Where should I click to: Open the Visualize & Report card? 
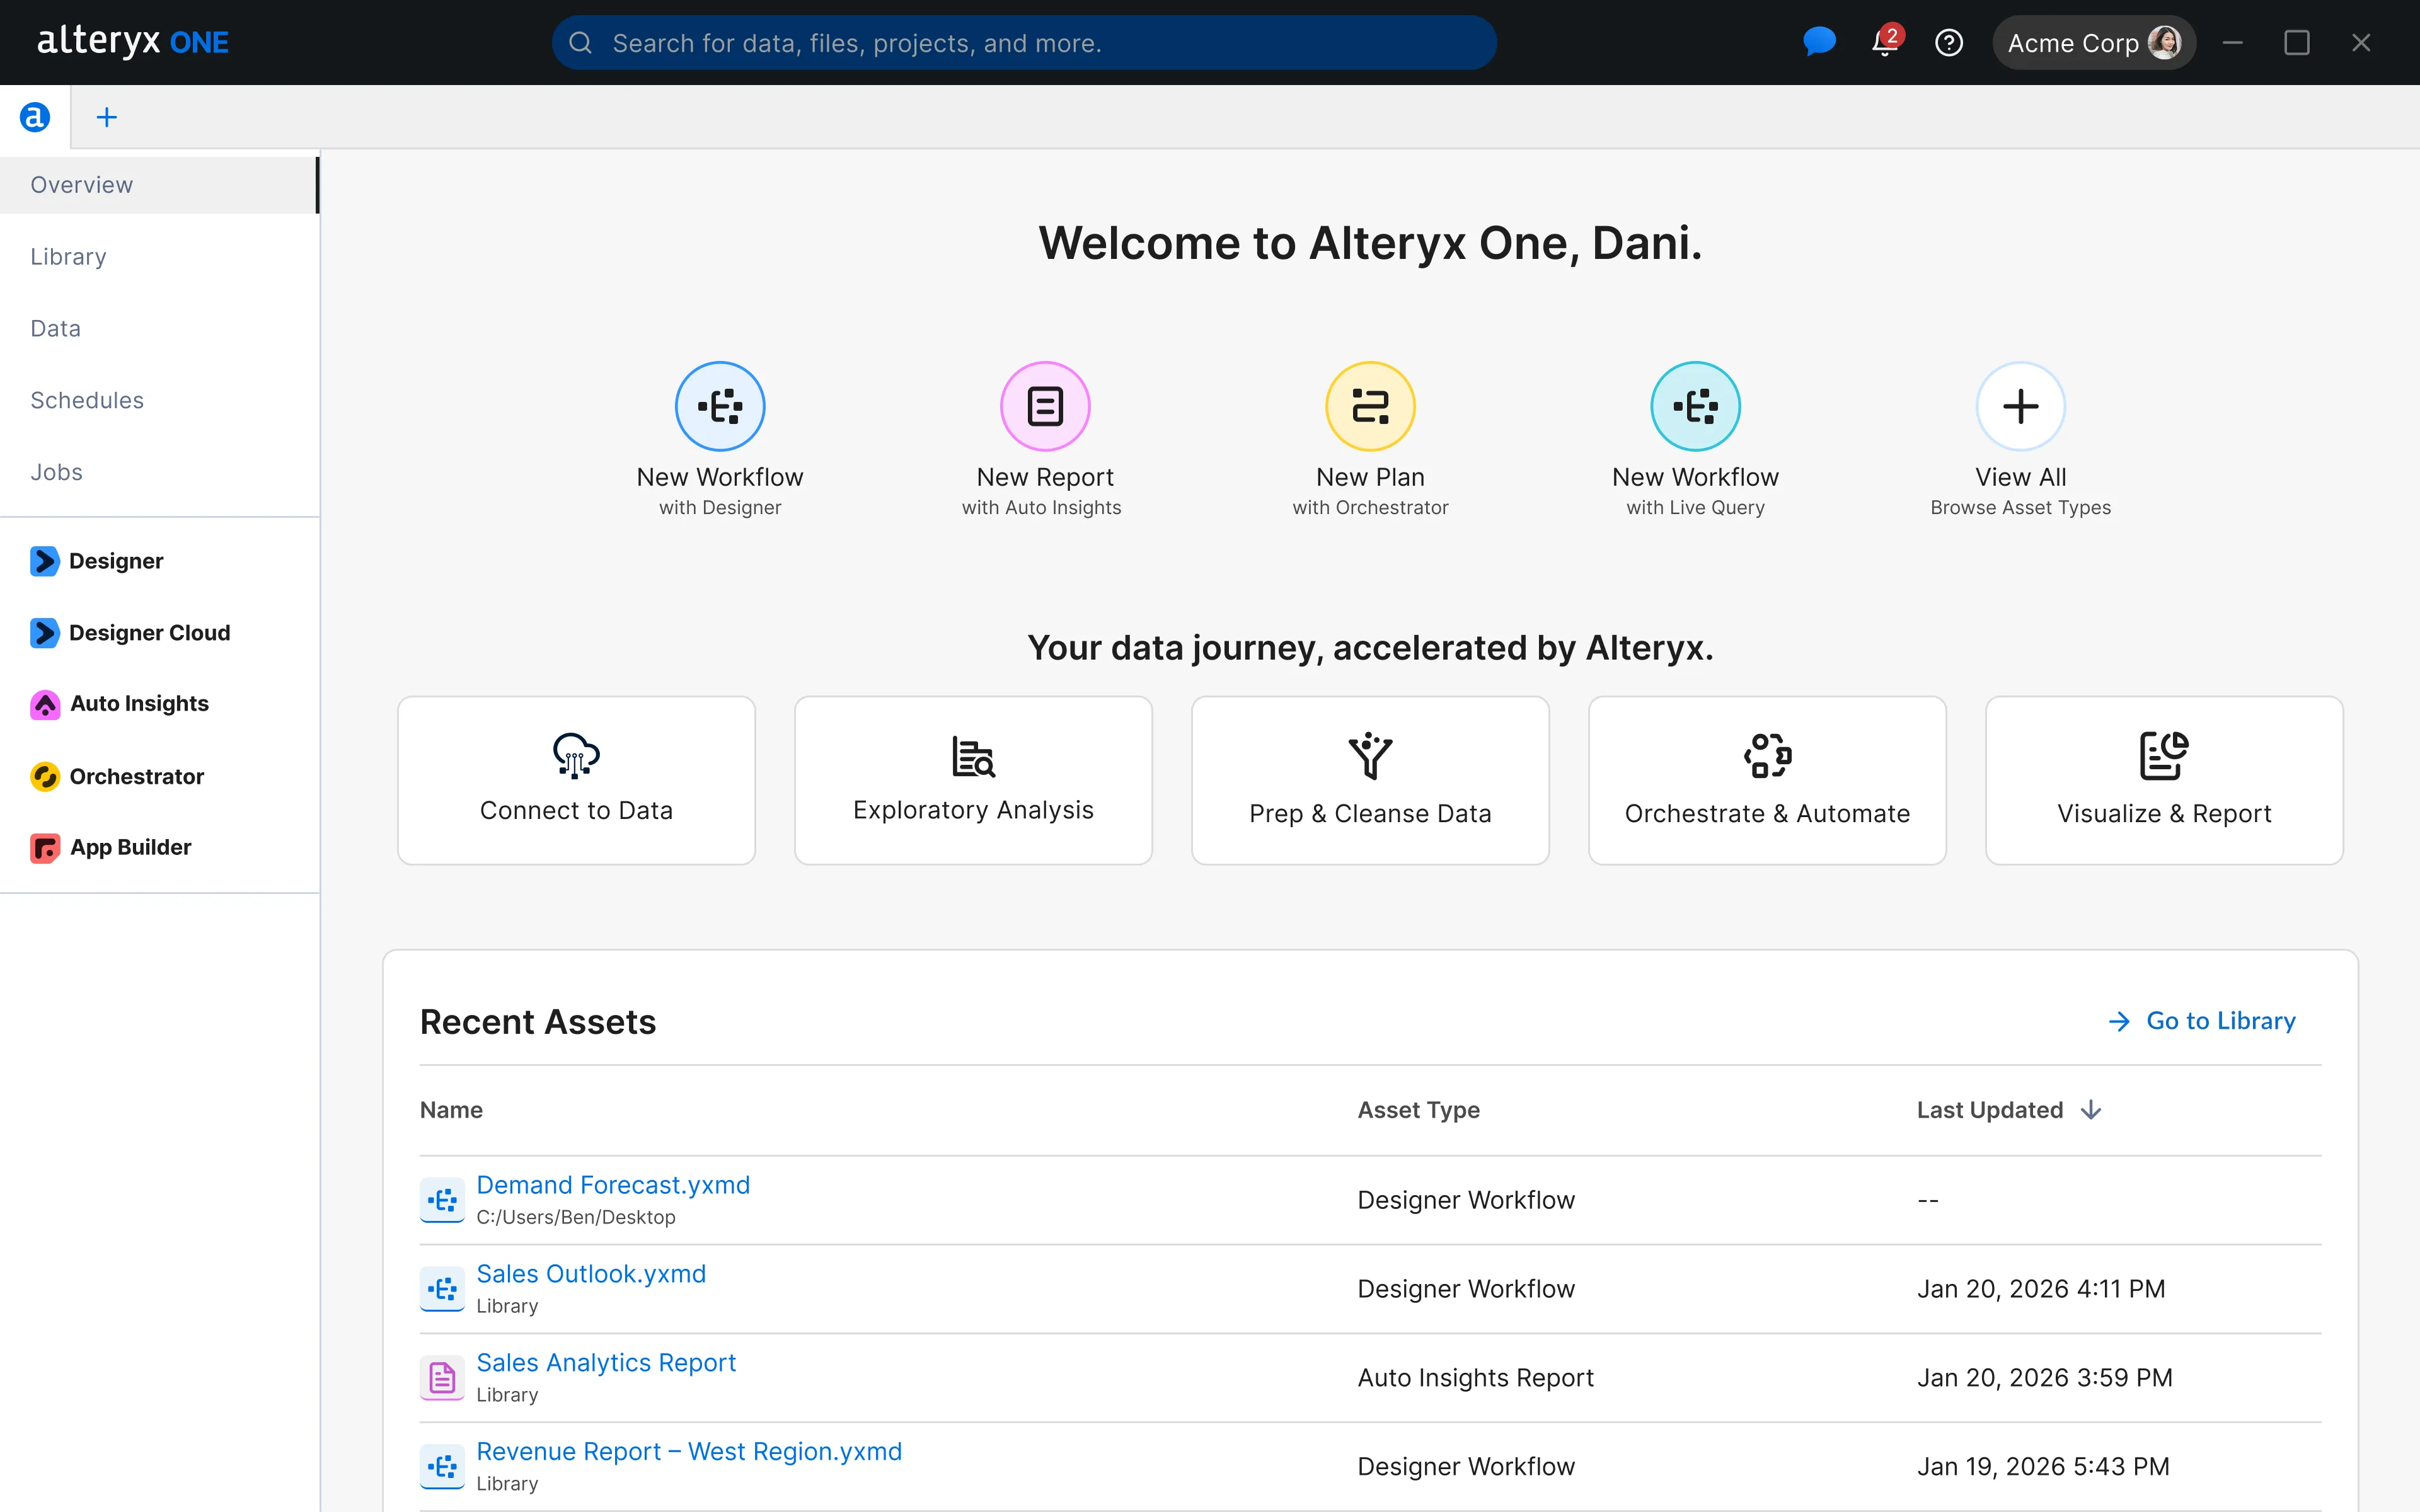pos(2164,781)
